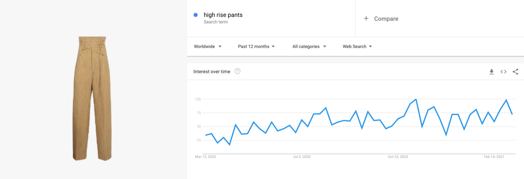
Task: Open the Worldwide region dropdown
Action: click(208, 46)
